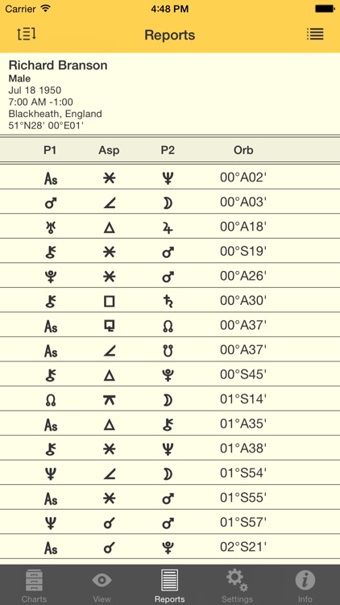Click the Jupiter glyph in the 00°A18' row

tap(168, 227)
